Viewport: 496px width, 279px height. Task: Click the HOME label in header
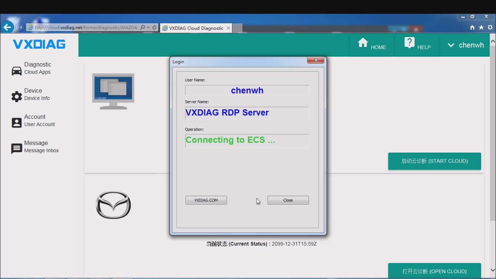coord(378,47)
